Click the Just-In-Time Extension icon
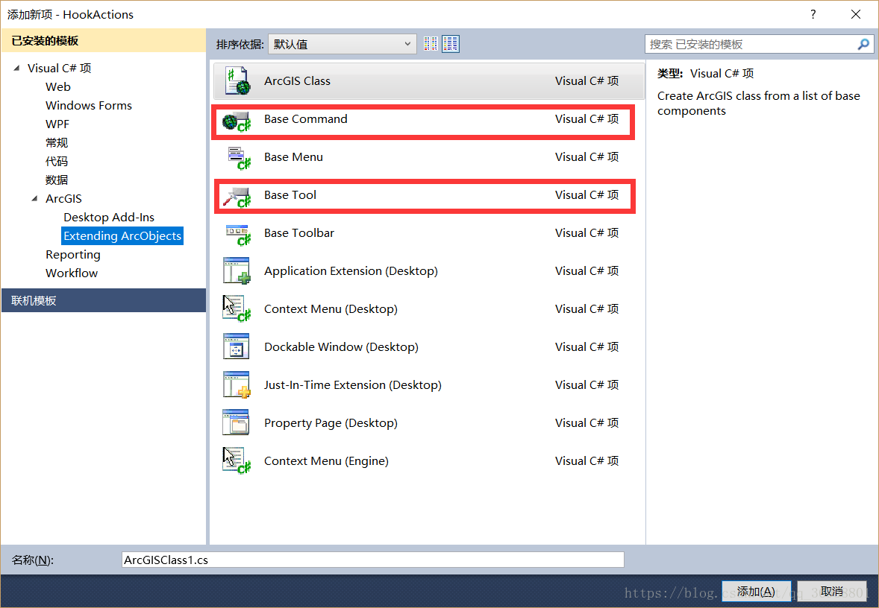Screen dimensions: 879x608 237,384
